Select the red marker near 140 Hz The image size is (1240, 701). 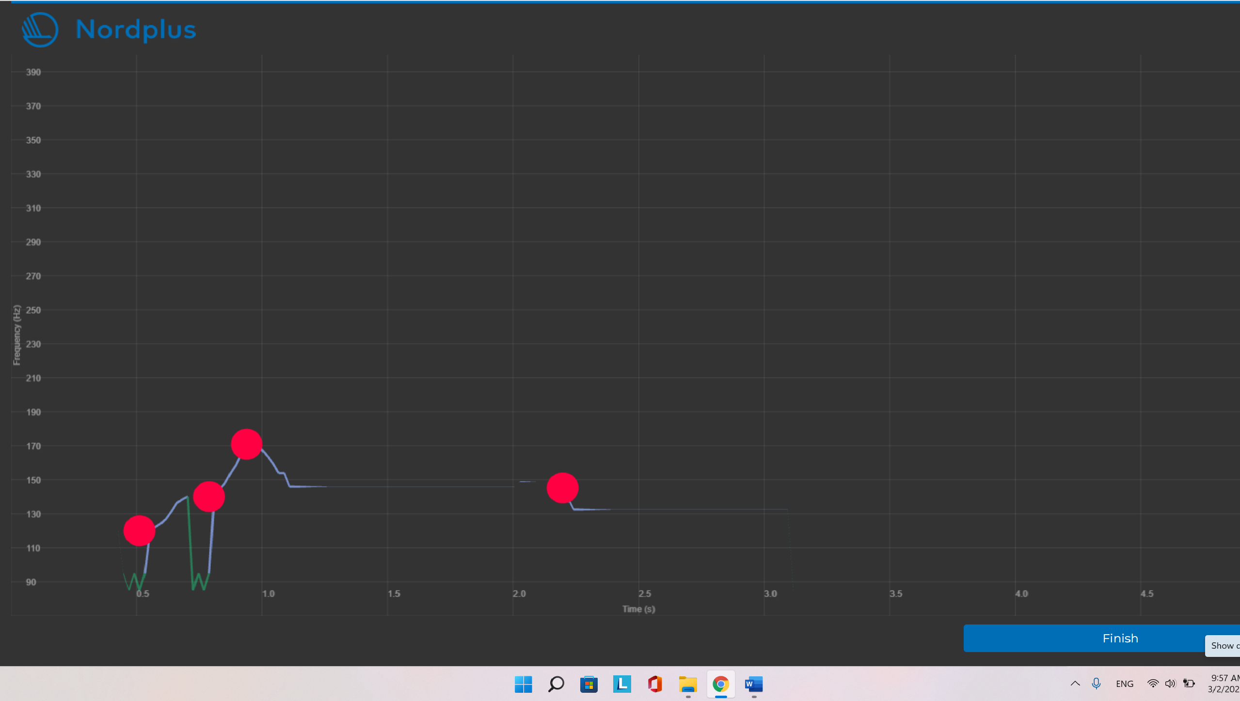[209, 497]
